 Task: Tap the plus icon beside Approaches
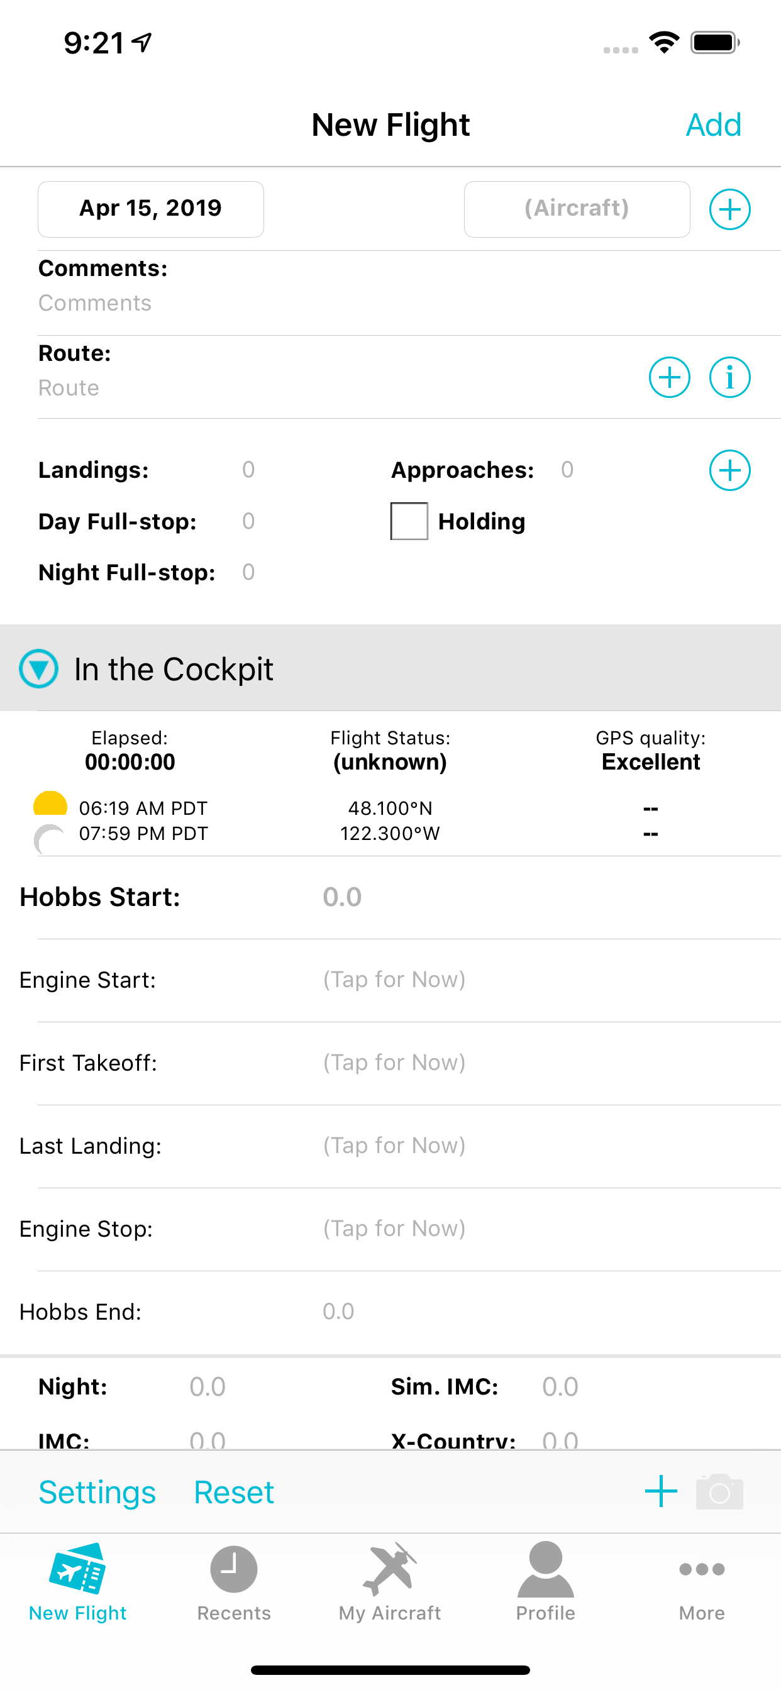729,470
